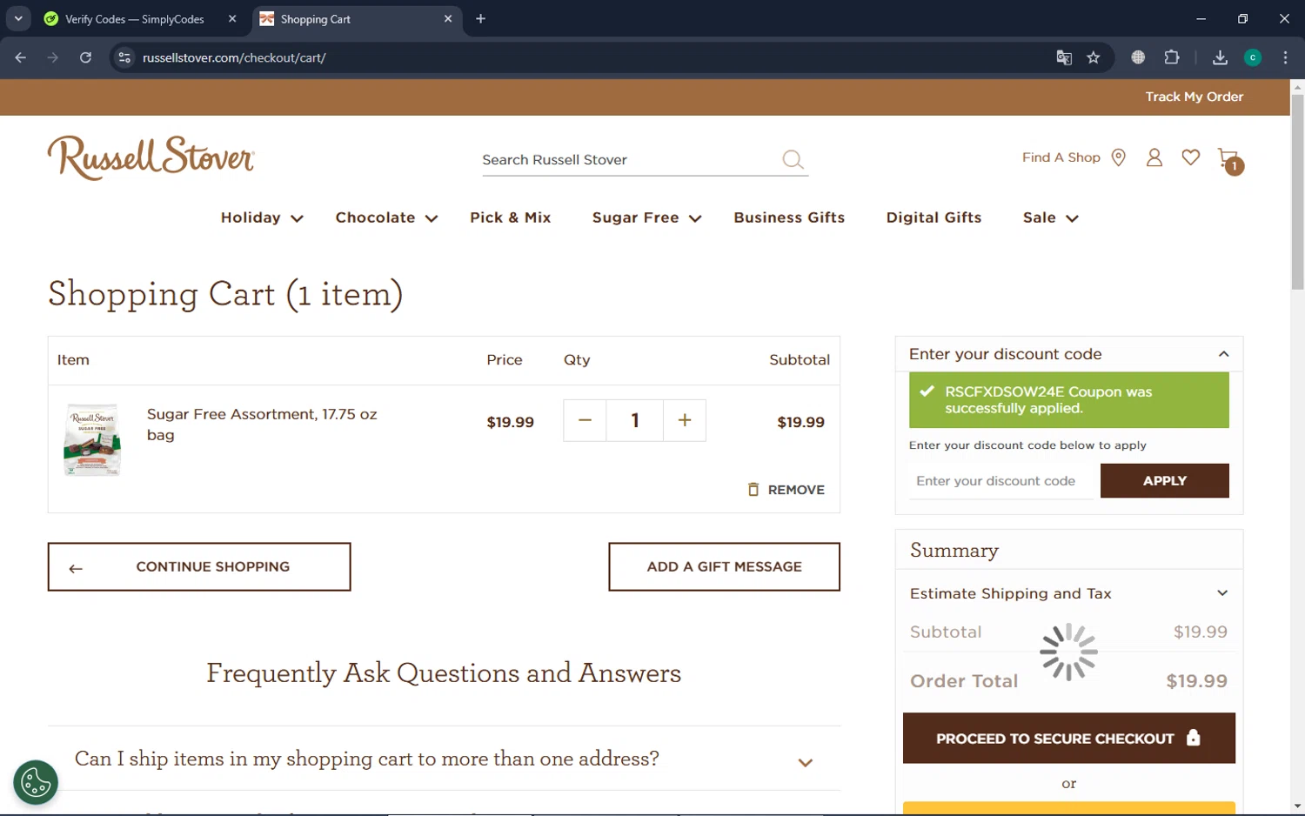Screen dimensions: 1305x816
Task: Collapse the discount code section
Action: [1223, 354]
